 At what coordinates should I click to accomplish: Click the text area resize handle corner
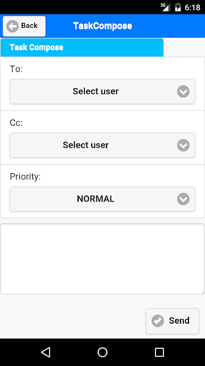203,292
